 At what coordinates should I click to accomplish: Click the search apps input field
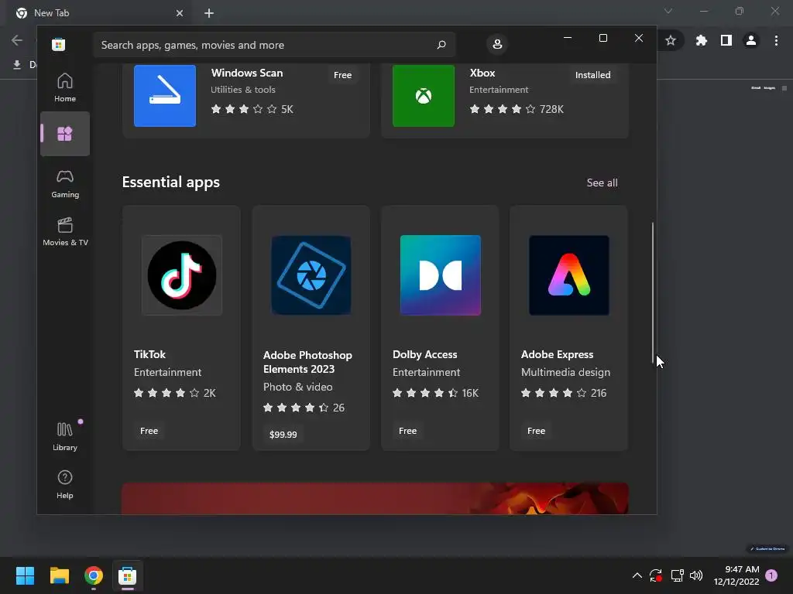(x=274, y=45)
